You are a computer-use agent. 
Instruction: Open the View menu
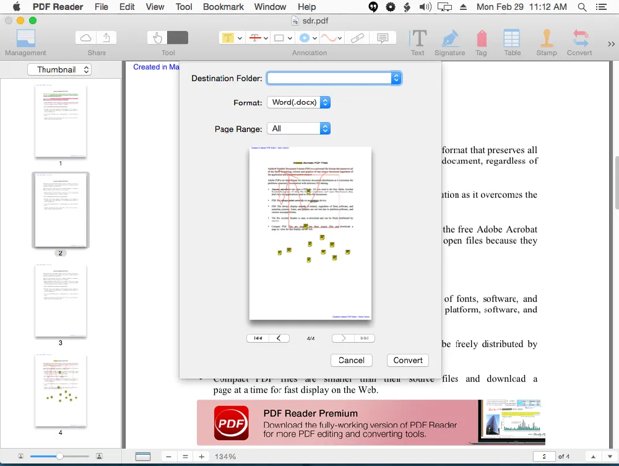click(155, 7)
